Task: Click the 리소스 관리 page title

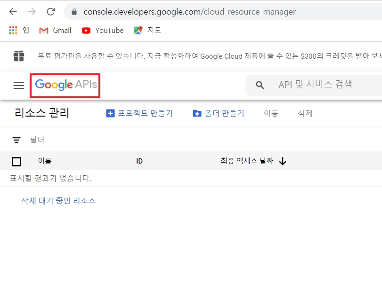Action: (x=41, y=113)
